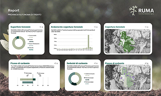
Task: Select the Carbonio nel suolo legend entry
Action: (89, 74)
